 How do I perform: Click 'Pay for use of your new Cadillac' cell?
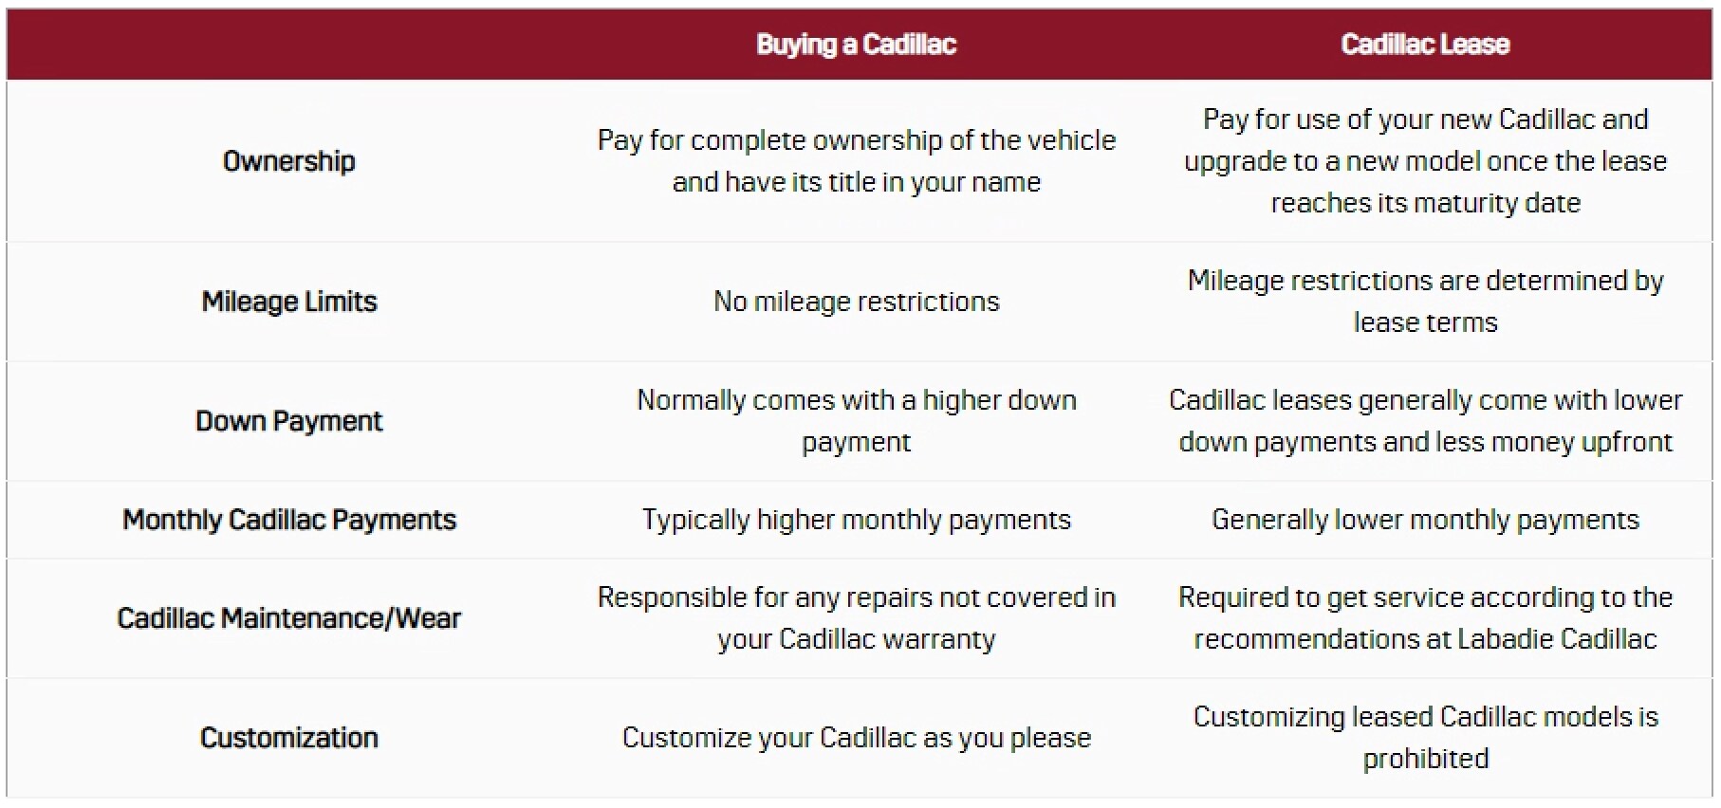pos(1425,161)
